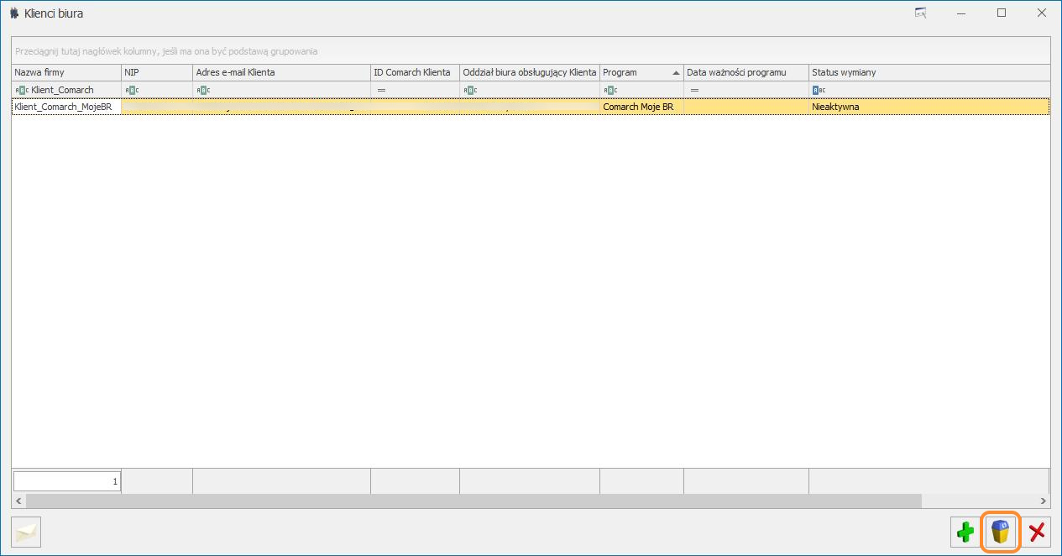The height and width of the screenshot is (556, 1062).
Task: Sort by NIP column header
Action: 157,73
